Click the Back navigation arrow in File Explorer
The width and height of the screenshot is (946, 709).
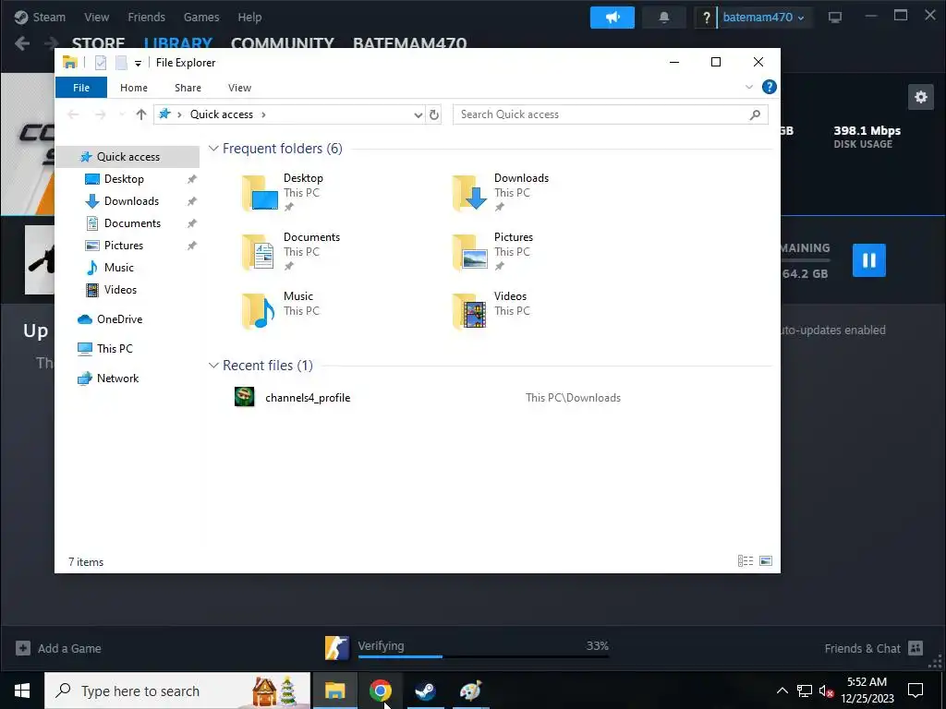click(x=73, y=114)
